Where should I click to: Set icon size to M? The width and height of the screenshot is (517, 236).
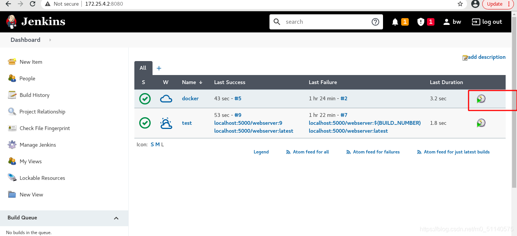pyautogui.click(x=157, y=144)
